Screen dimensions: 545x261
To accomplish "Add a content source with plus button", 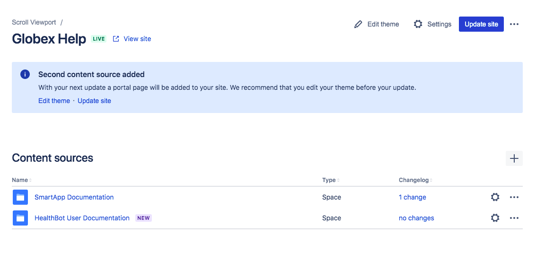I will (x=514, y=158).
